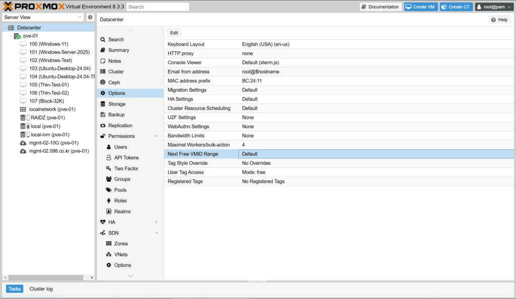Click the Pools tags icon

109,190
